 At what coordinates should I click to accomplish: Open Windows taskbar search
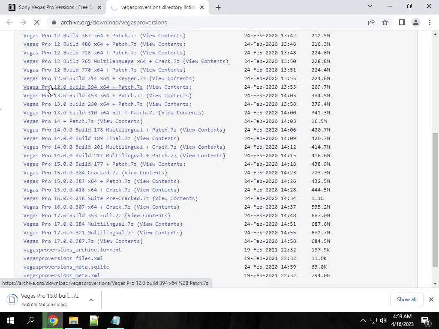coord(31,320)
